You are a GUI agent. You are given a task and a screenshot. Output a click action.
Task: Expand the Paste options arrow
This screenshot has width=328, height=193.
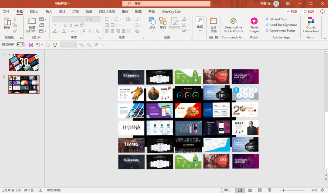7,31
